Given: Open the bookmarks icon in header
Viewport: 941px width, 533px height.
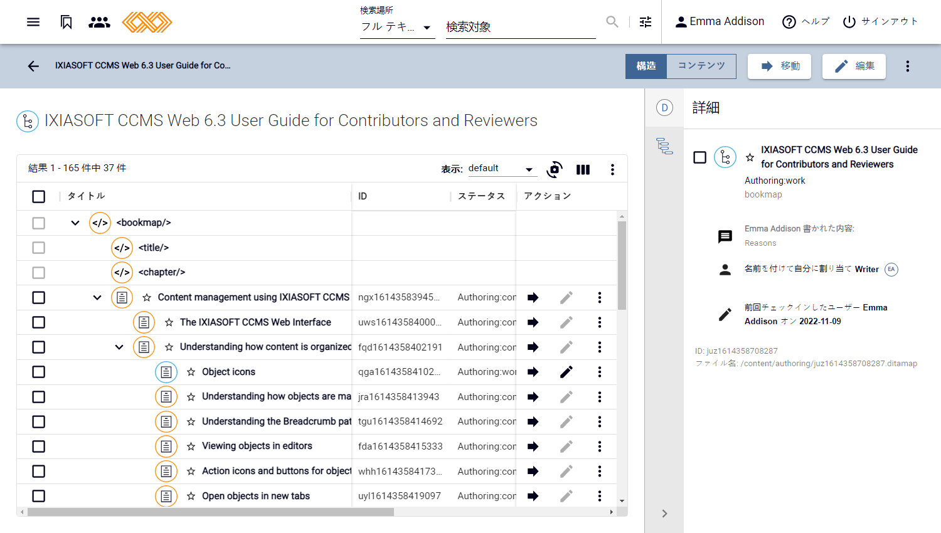Looking at the screenshot, I should pos(66,22).
